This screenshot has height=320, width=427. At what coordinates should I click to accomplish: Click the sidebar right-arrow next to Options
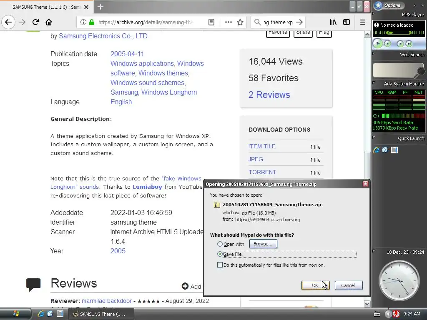pos(414,5)
